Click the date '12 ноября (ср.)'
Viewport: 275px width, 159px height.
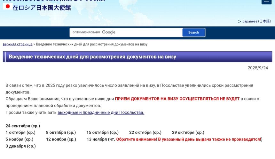[x=61, y=139]
